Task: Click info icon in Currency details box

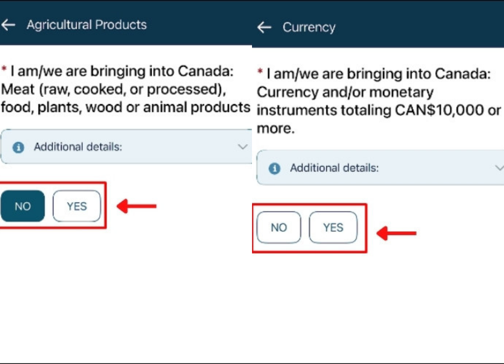Action: [274, 168]
